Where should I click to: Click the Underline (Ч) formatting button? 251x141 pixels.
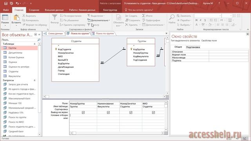[x=205, y=20]
